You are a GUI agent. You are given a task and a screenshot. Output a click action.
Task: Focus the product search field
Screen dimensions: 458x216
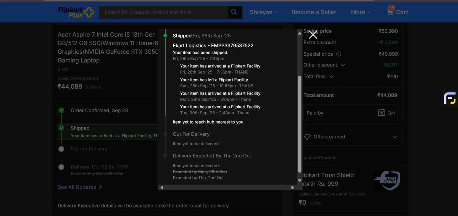click(163, 12)
